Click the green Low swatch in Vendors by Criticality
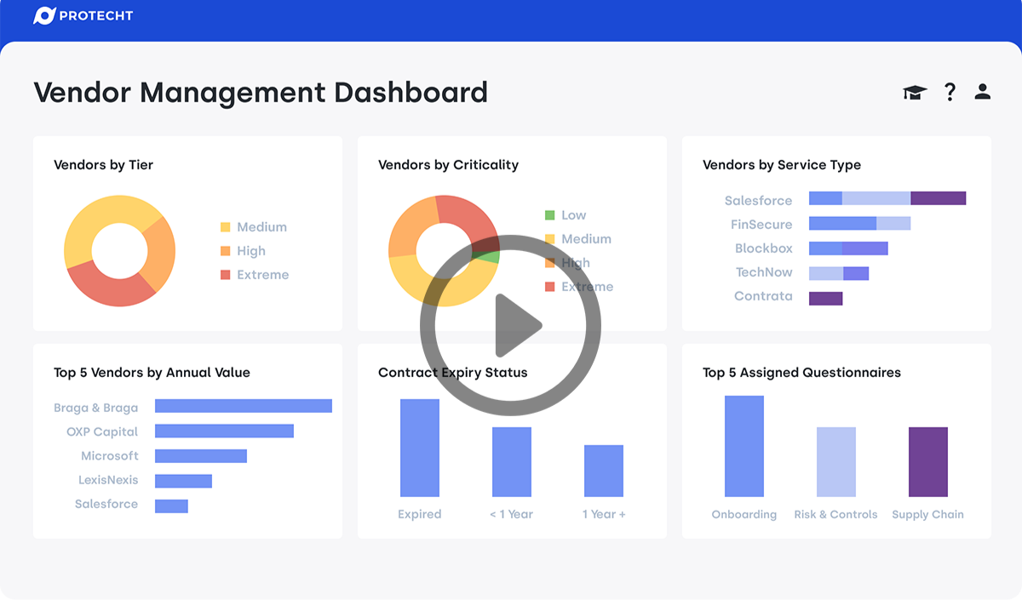This screenshot has width=1022, height=600. pos(549,215)
